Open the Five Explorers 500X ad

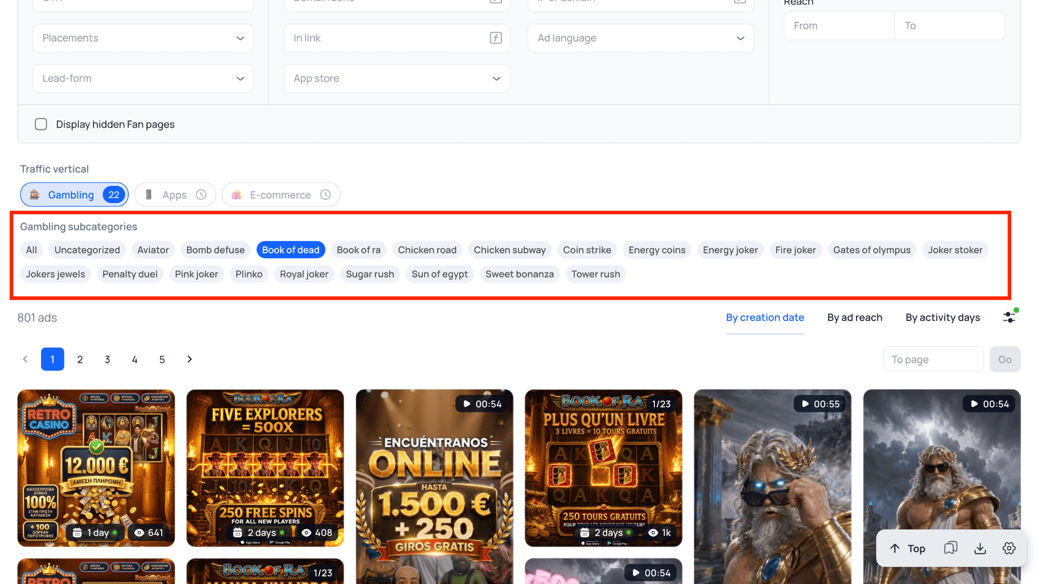265,468
